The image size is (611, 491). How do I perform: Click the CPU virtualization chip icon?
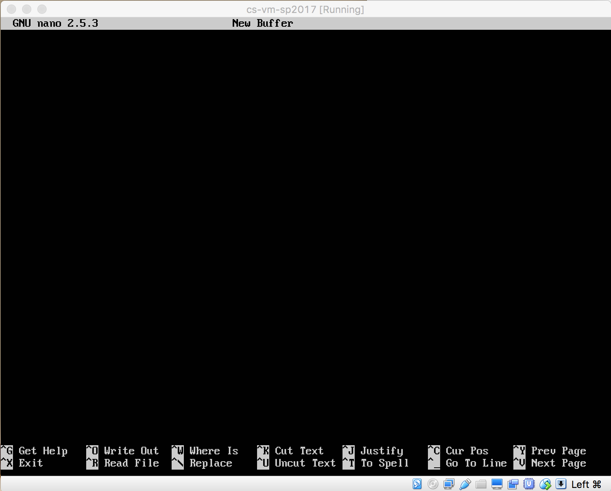(529, 484)
